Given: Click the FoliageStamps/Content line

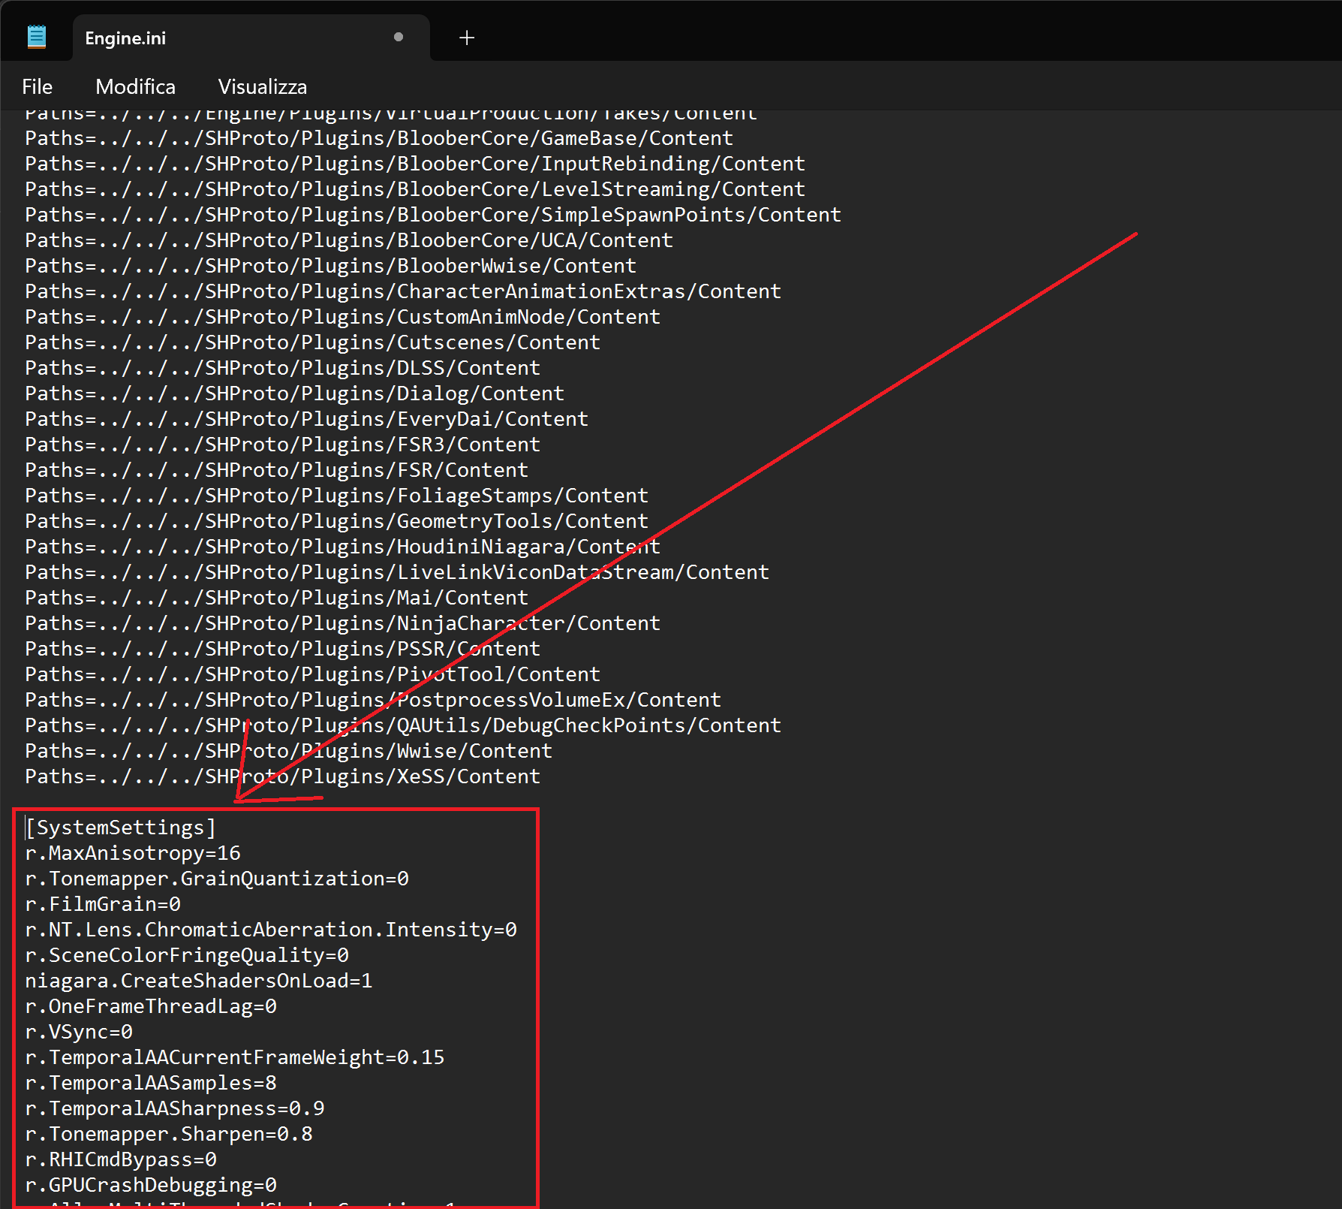Looking at the screenshot, I should coord(337,496).
